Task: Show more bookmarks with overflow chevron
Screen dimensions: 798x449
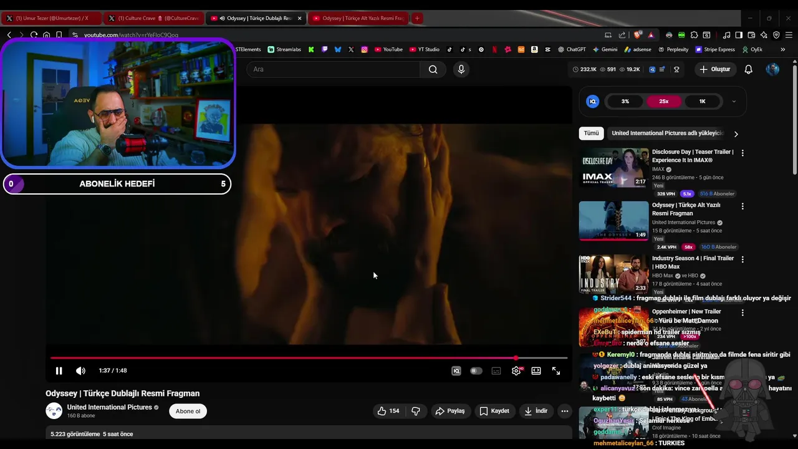Action: click(782, 49)
